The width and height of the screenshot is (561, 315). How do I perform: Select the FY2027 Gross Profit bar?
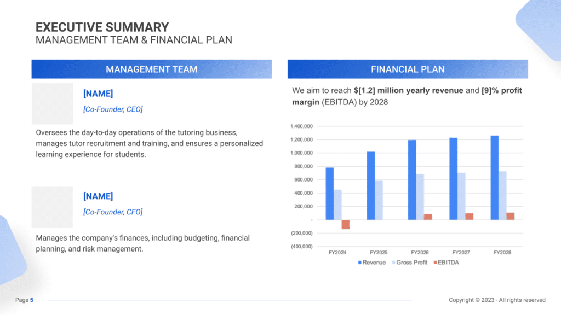461,196
